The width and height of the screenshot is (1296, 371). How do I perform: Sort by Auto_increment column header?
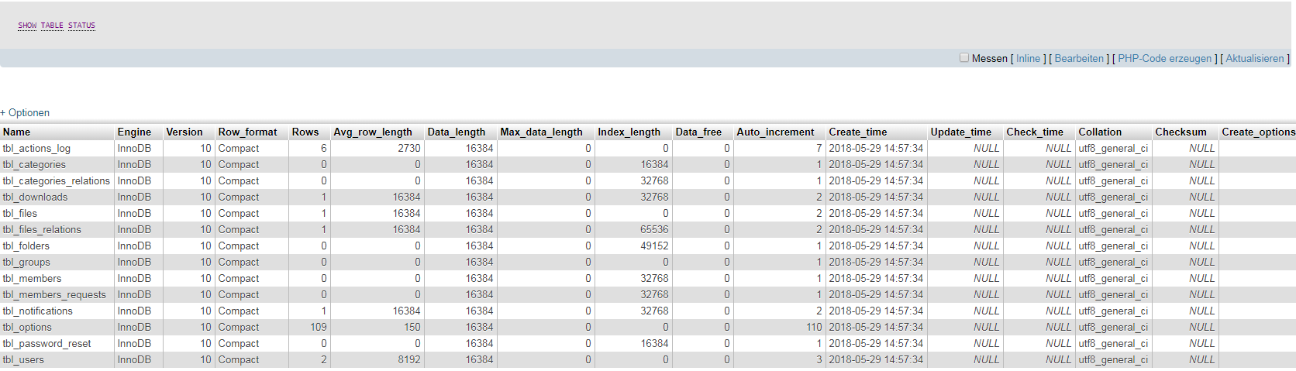coord(775,132)
